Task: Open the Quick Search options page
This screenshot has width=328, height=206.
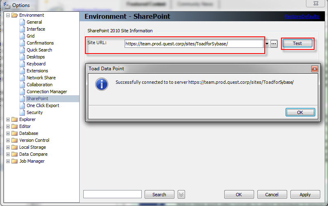Action: pos(39,50)
